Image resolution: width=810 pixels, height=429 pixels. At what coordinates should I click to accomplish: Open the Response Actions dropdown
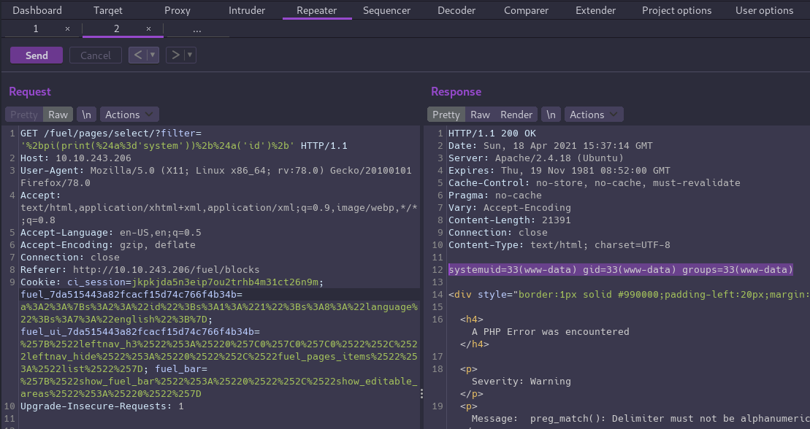(x=594, y=115)
